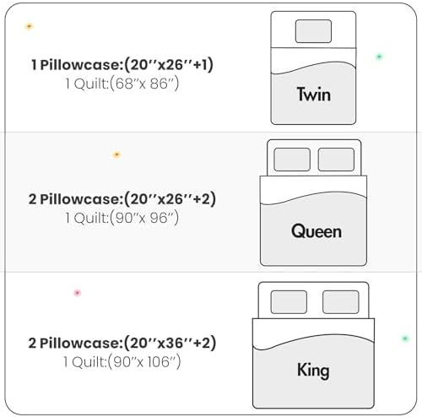This screenshot has height=417, width=422.
Task: Click the King label text
Action: point(313,371)
